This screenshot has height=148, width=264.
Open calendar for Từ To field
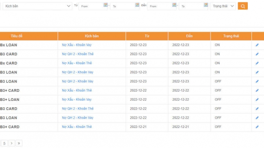[x=137, y=5]
